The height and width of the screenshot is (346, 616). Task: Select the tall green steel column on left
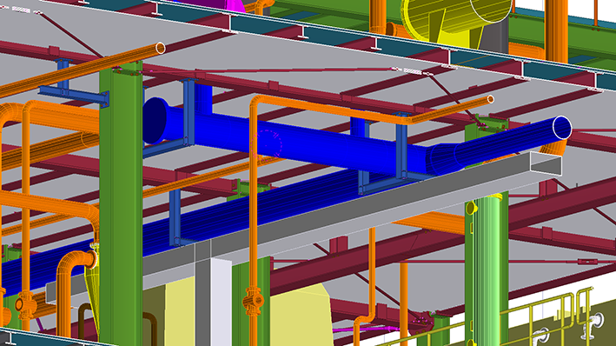[121, 204]
